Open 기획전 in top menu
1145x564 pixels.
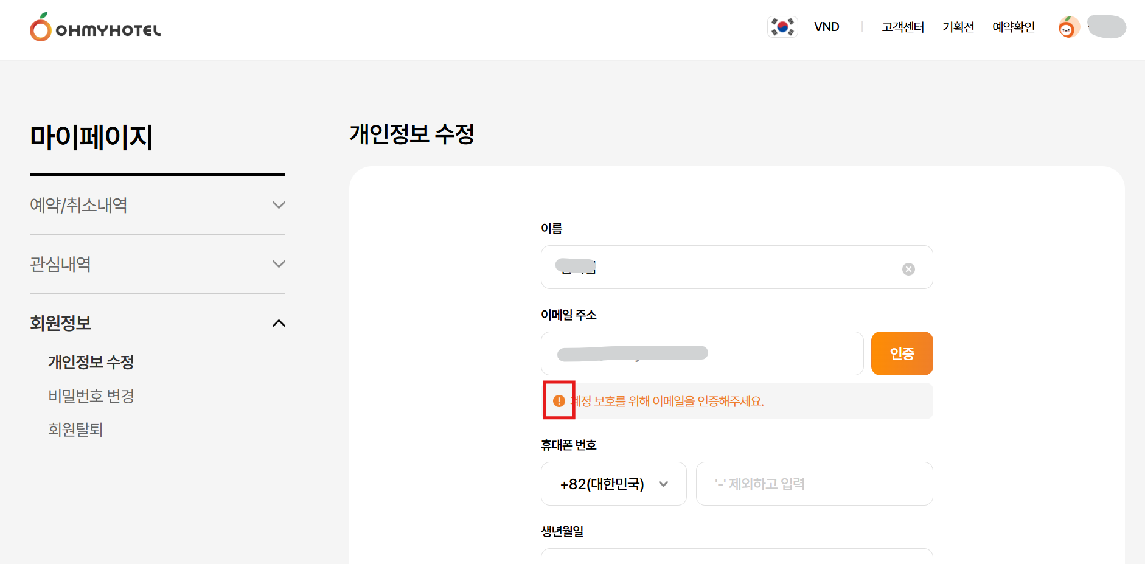[958, 27]
